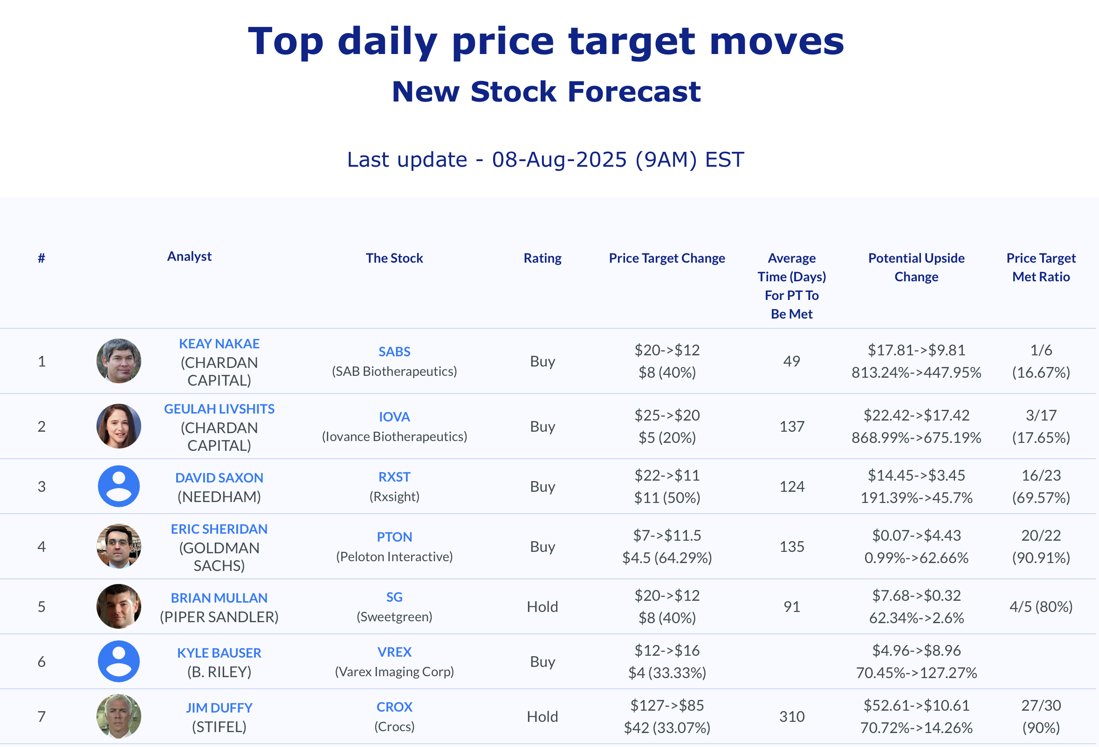This screenshot has height=747, width=1099.
Task: Click the Rating column header
Action: point(543,258)
